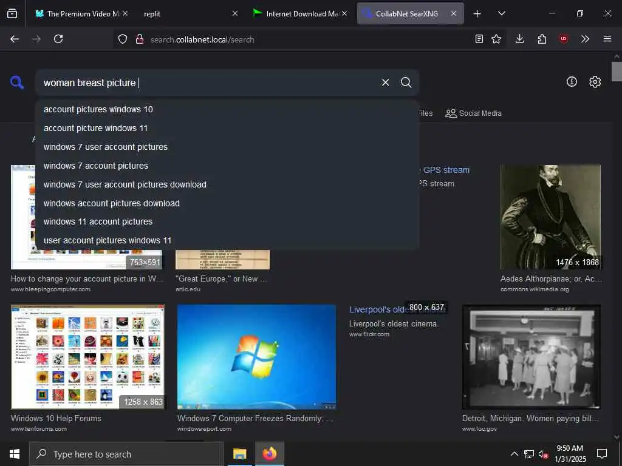Open Windows 10 Help Forums thumbnail
Viewport: 622px width, 466px height.
point(87,357)
